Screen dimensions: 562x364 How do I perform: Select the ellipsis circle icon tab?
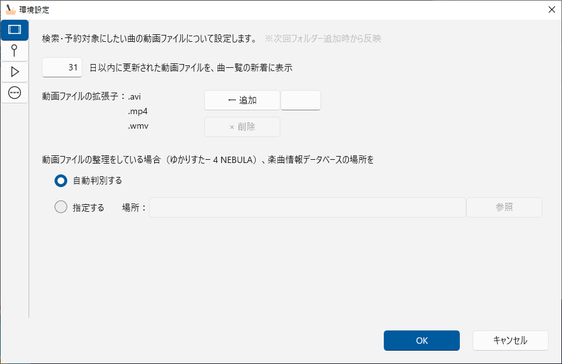coord(15,93)
